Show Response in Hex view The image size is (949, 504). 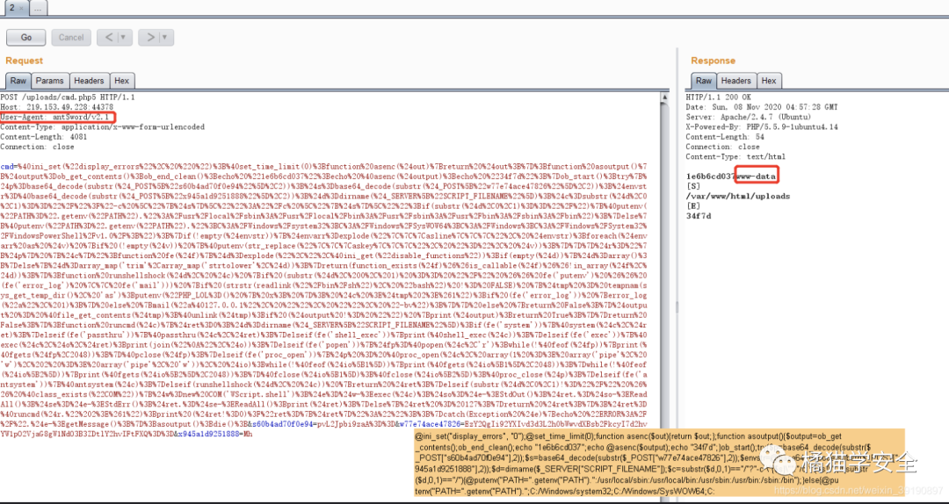769,81
